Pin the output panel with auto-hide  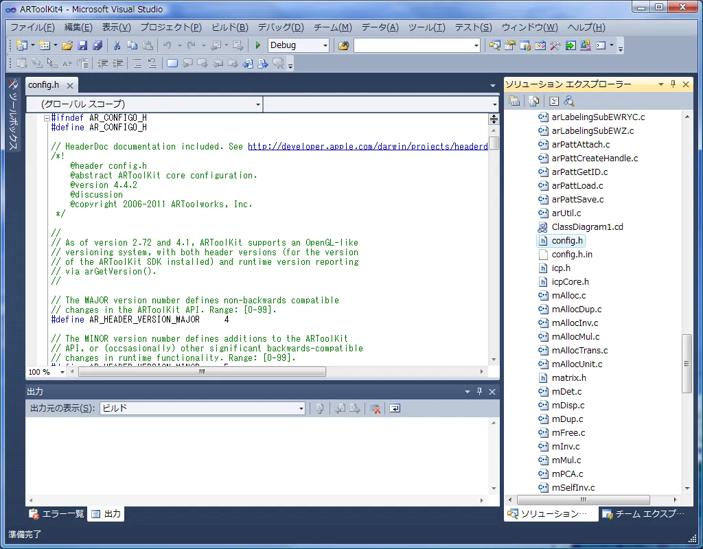point(479,391)
